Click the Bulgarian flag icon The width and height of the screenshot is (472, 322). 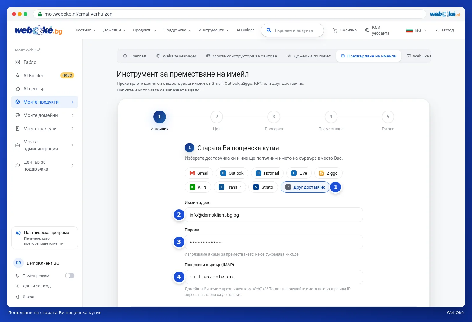click(409, 30)
